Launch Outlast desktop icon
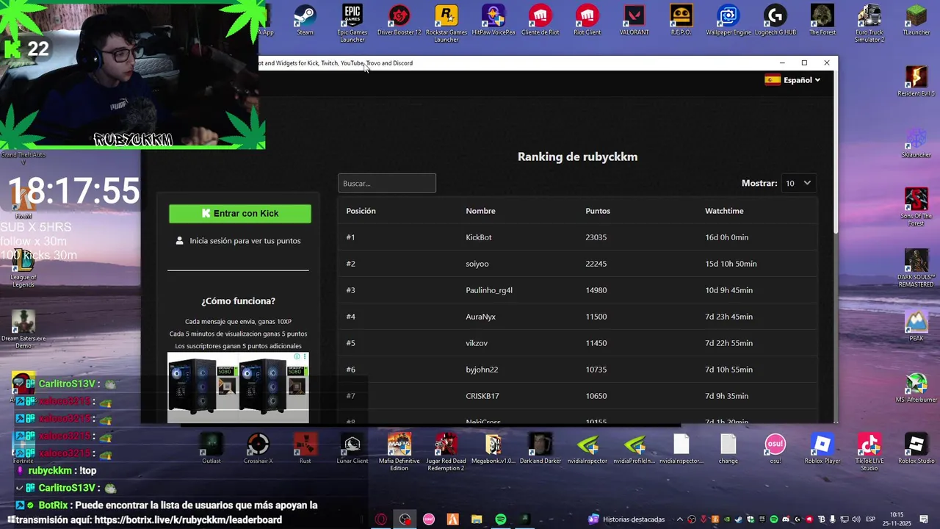The height and width of the screenshot is (529, 940). tap(211, 449)
